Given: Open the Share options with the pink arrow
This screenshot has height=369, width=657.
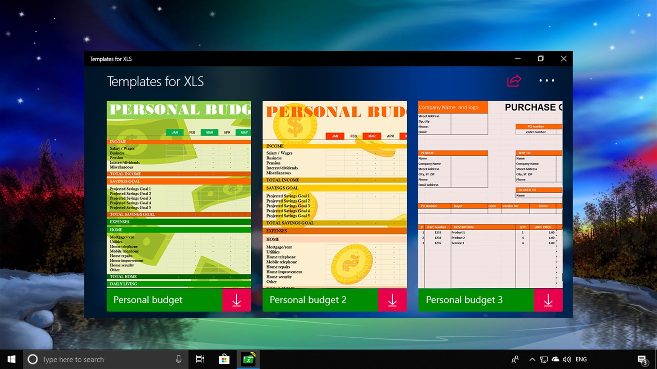Looking at the screenshot, I should tap(514, 80).
